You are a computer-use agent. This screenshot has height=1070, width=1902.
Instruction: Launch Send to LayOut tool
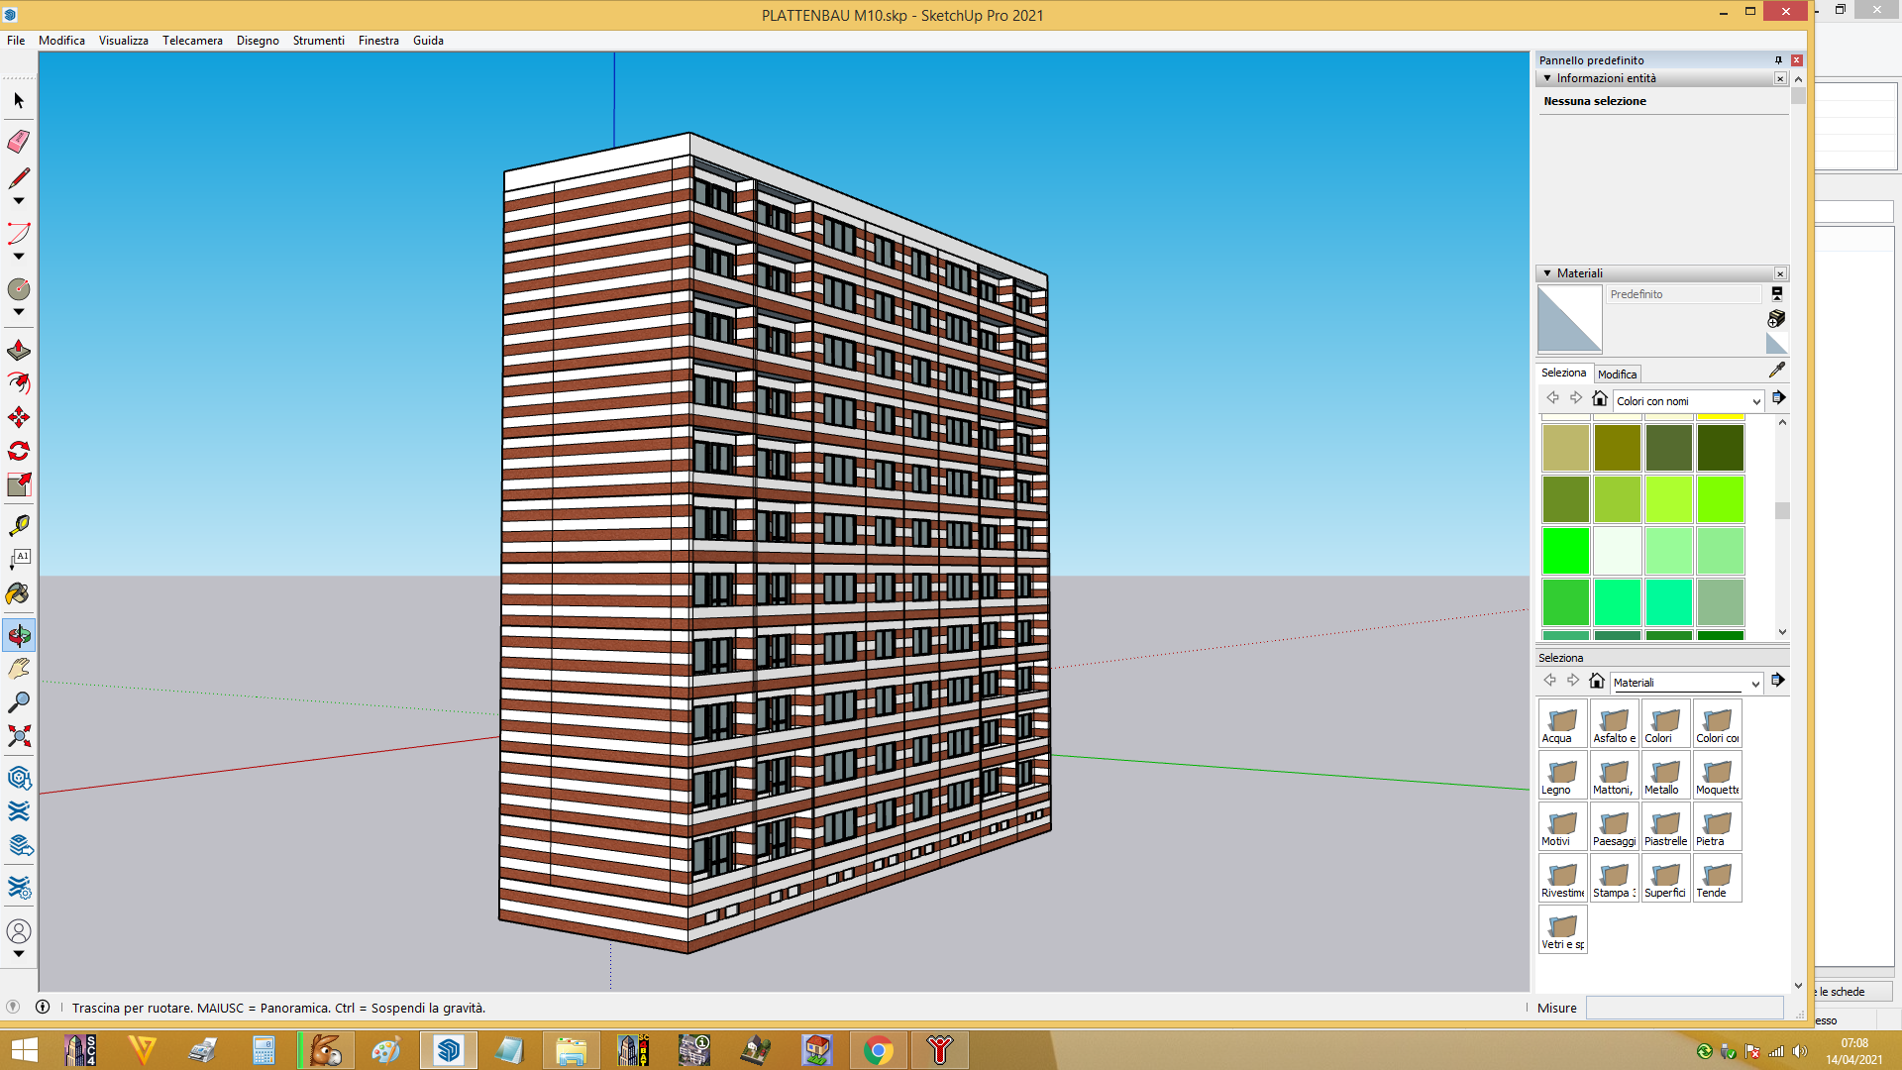click(19, 845)
